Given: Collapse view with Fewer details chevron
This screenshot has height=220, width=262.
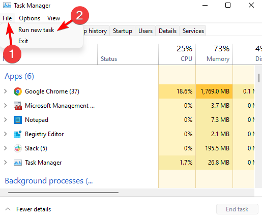Looking at the screenshot, I should coord(8,209).
